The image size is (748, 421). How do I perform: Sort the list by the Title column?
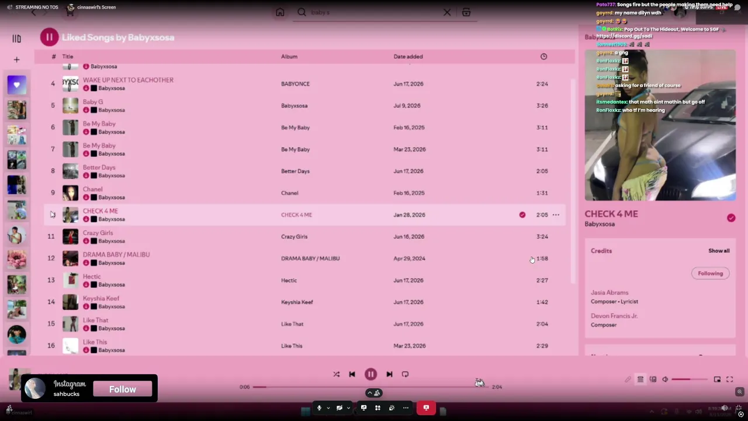coord(68,57)
